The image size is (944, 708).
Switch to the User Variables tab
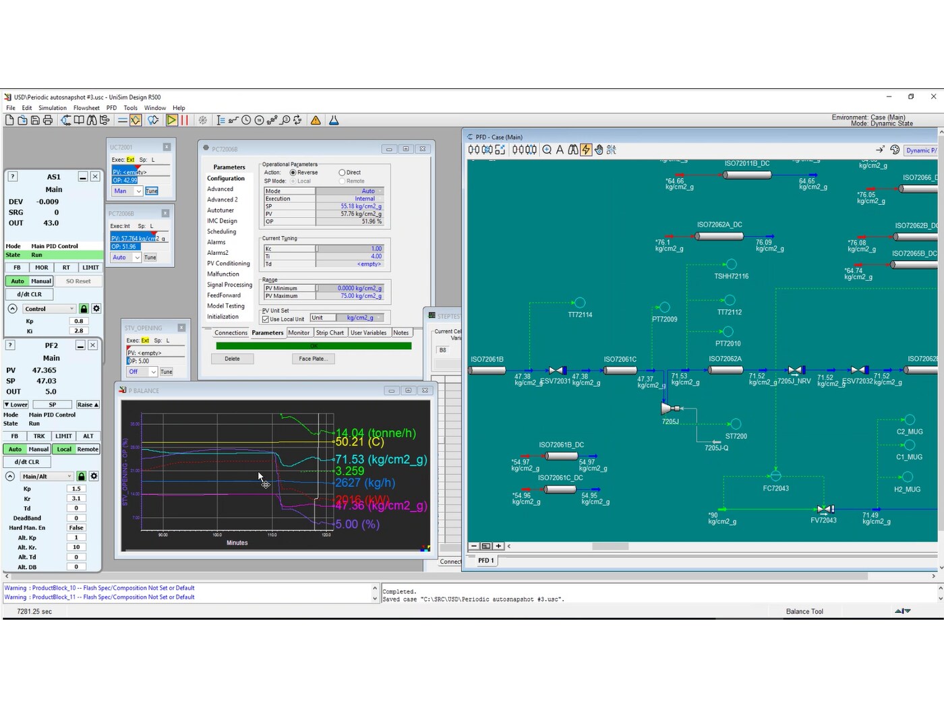click(x=369, y=332)
